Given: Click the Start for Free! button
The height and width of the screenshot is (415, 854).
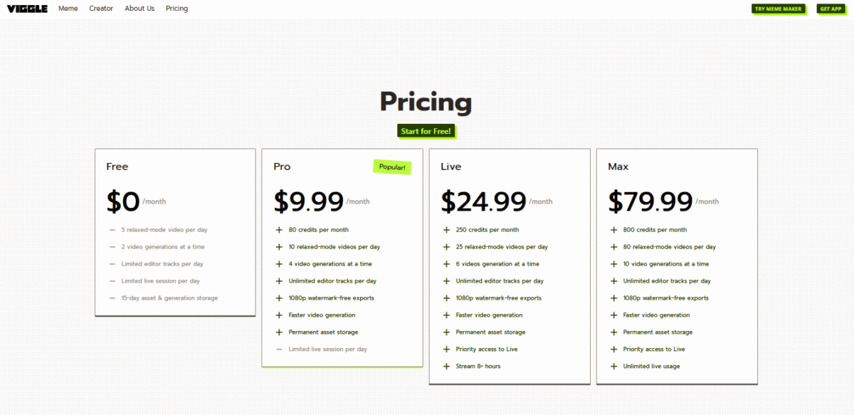Looking at the screenshot, I should pyautogui.click(x=426, y=131).
